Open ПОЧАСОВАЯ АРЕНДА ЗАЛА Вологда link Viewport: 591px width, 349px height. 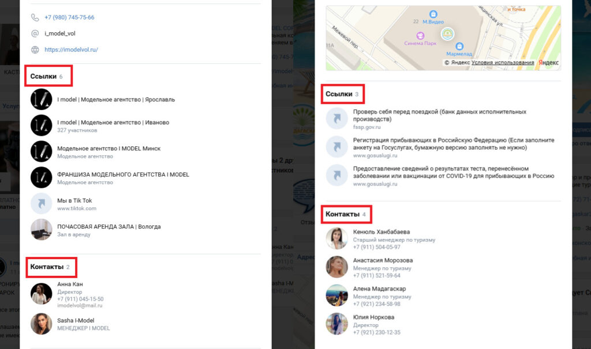click(109, 227)
